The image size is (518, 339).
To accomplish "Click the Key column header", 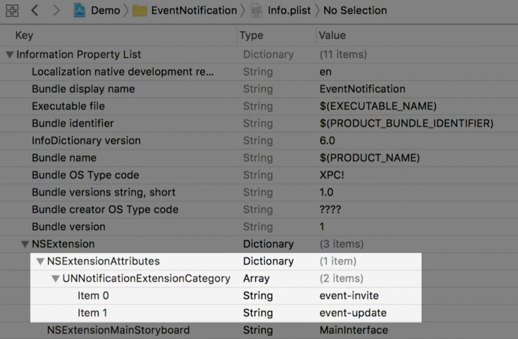I will click(x=24, y=36).
